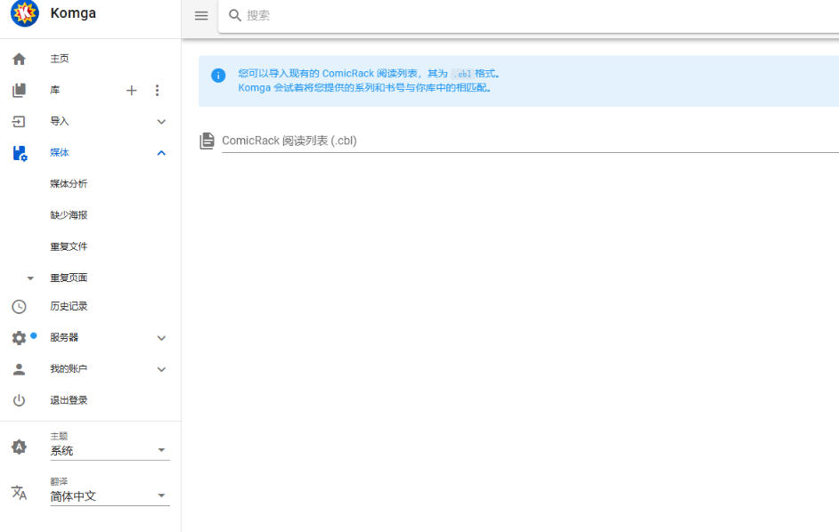Click the 媒体 menu label
This screenshot has width=839, height=532.
point(60,153)
